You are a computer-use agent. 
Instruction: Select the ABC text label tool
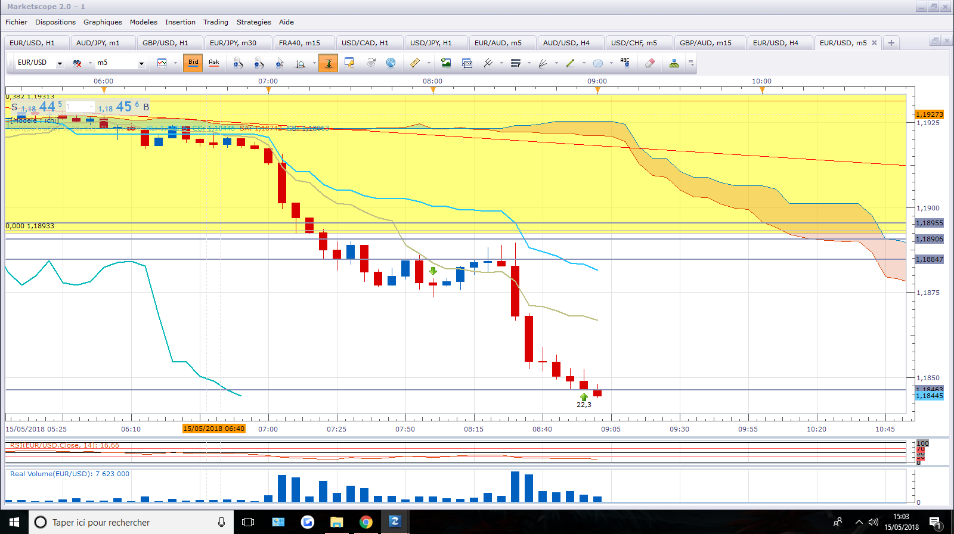(625, 63)
